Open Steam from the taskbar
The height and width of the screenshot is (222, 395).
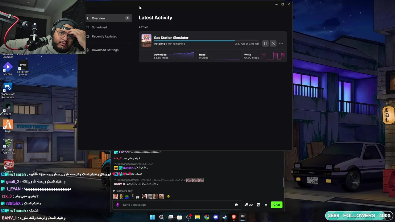pos(225,217)
